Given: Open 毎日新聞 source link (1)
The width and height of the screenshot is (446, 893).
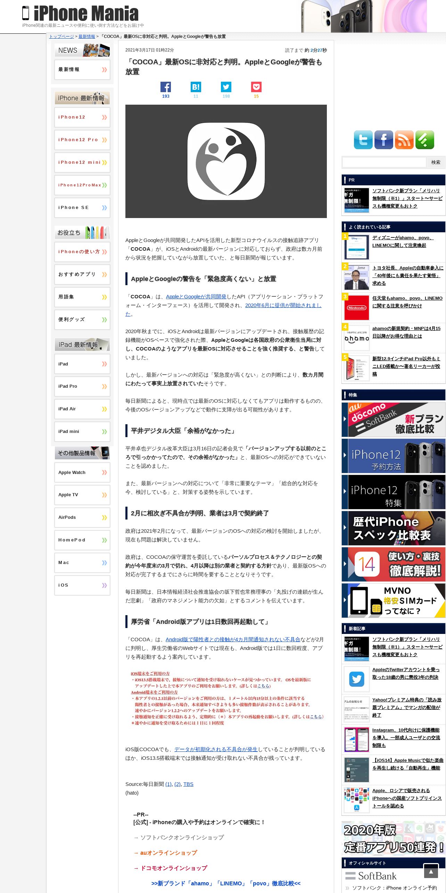Looking at the screenshot, I should [168, 784].
